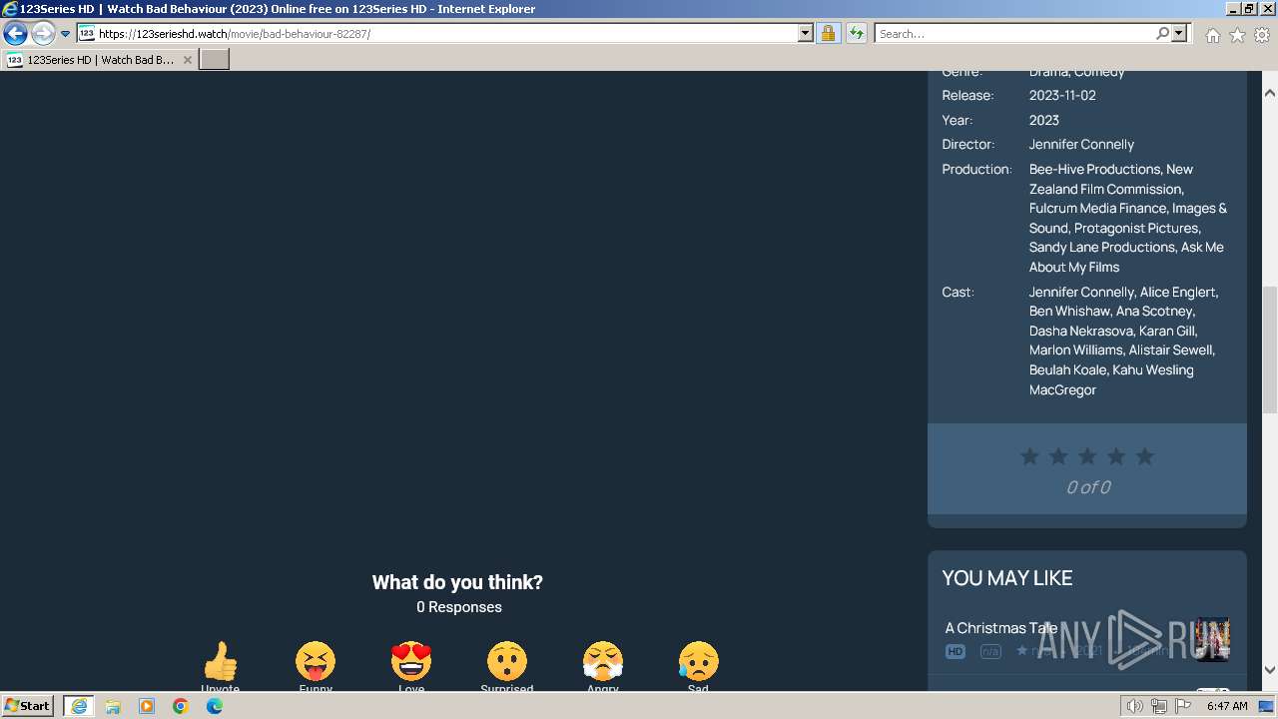Pick the Surprised emoji reaction

point(507,662)
